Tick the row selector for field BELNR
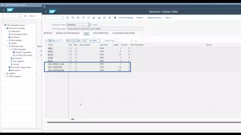This screenshot has width=241, height=135. tap(46, 54)
